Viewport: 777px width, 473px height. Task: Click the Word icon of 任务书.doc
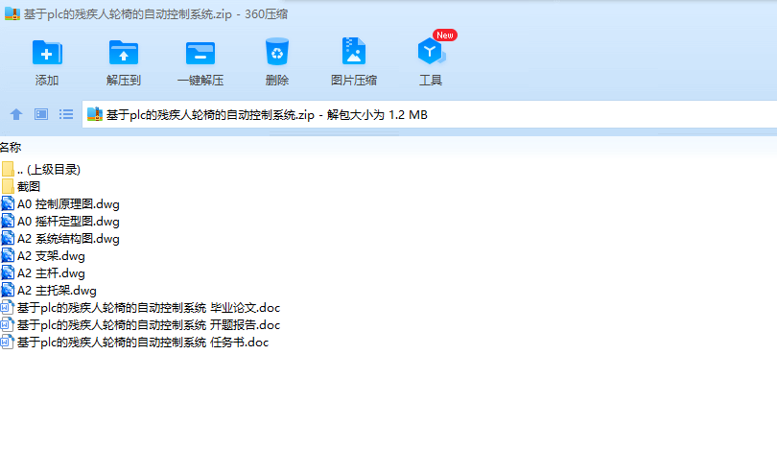pos(7,343)
